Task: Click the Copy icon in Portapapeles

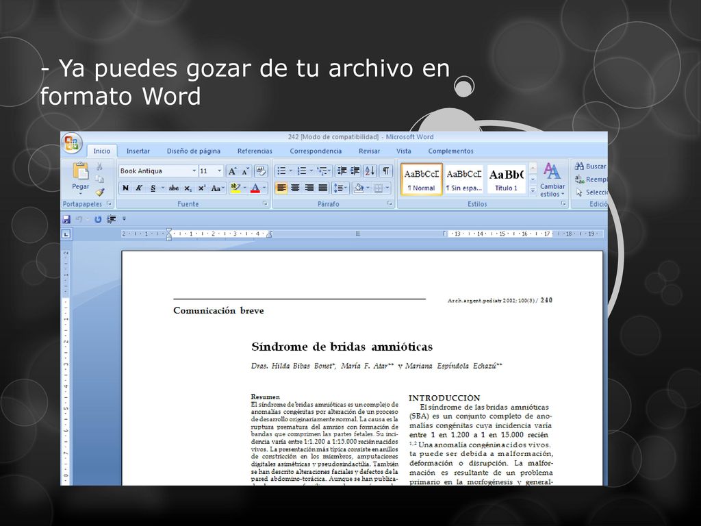Action: 100,179
